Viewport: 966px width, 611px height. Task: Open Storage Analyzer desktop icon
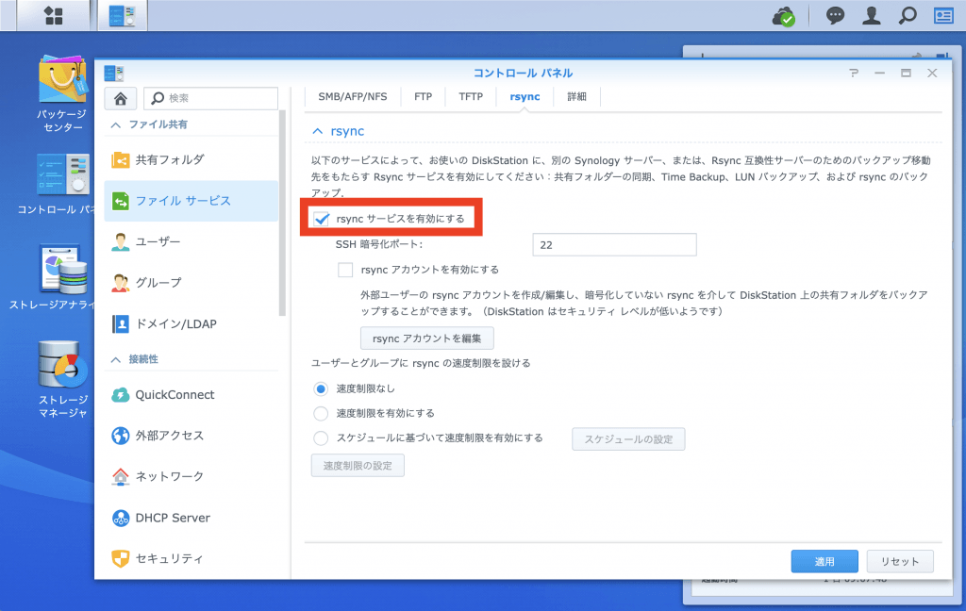point(62,270)
